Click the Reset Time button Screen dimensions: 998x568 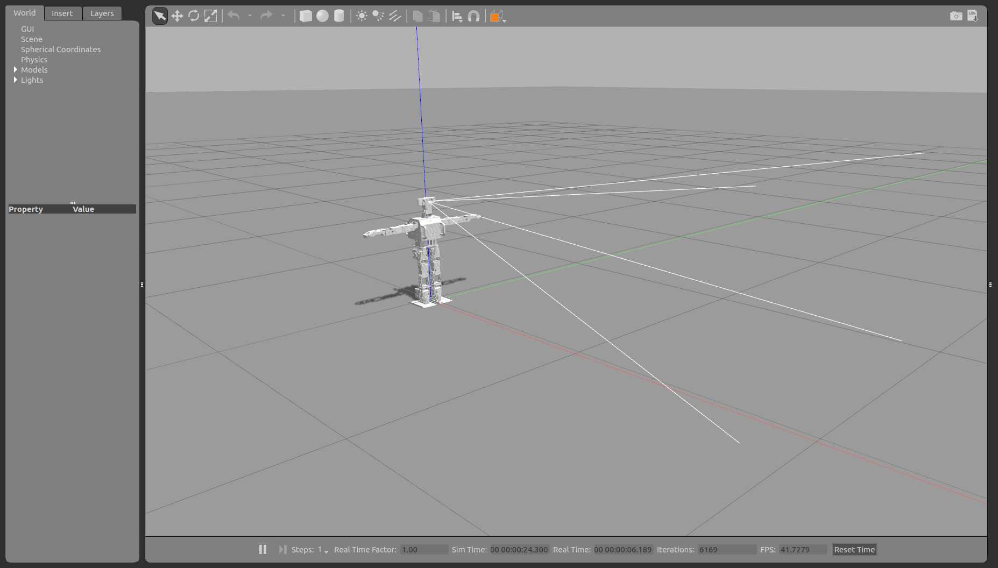[854, 550]
